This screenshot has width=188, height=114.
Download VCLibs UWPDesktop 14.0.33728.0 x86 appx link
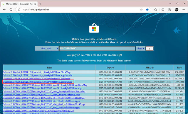[41, 108]
